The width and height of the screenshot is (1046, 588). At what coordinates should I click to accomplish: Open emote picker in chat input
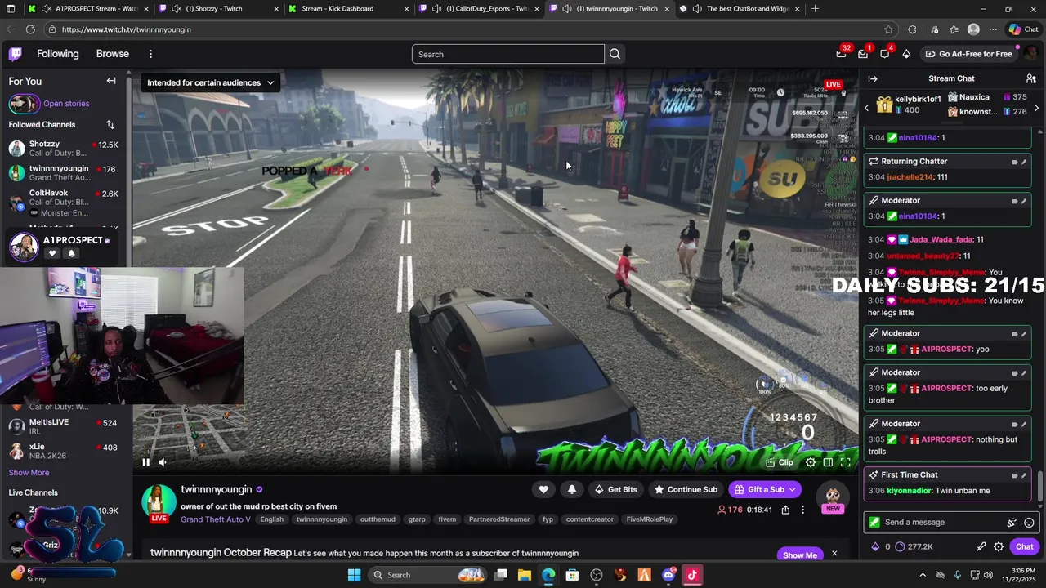click(1029, 523)
